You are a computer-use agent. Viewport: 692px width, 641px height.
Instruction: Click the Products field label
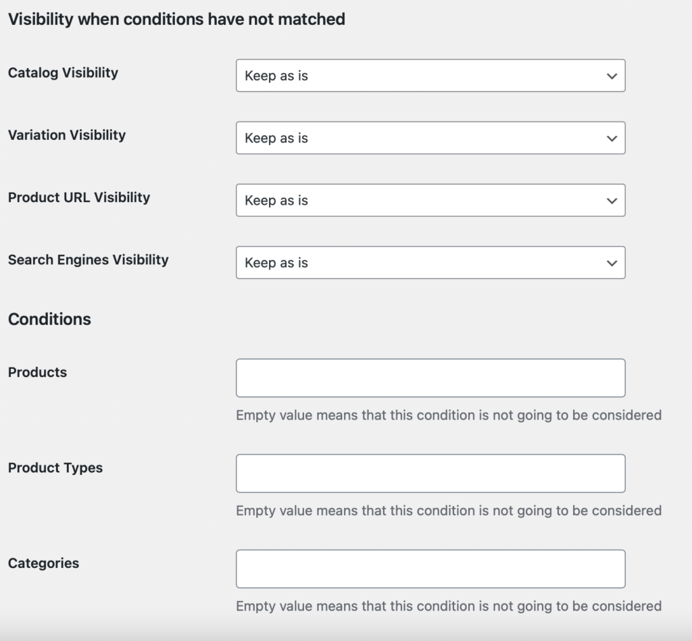[x=37, y=372]
